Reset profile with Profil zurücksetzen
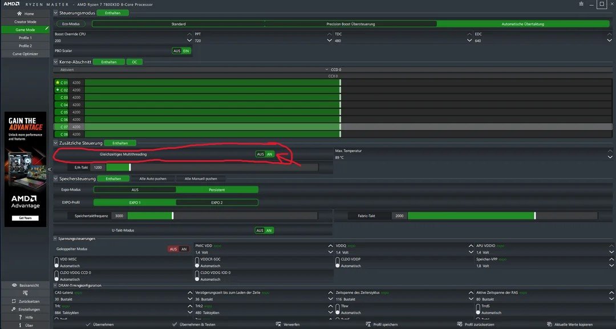Screen dimensions: 616x329 click(x=475, y=324)
